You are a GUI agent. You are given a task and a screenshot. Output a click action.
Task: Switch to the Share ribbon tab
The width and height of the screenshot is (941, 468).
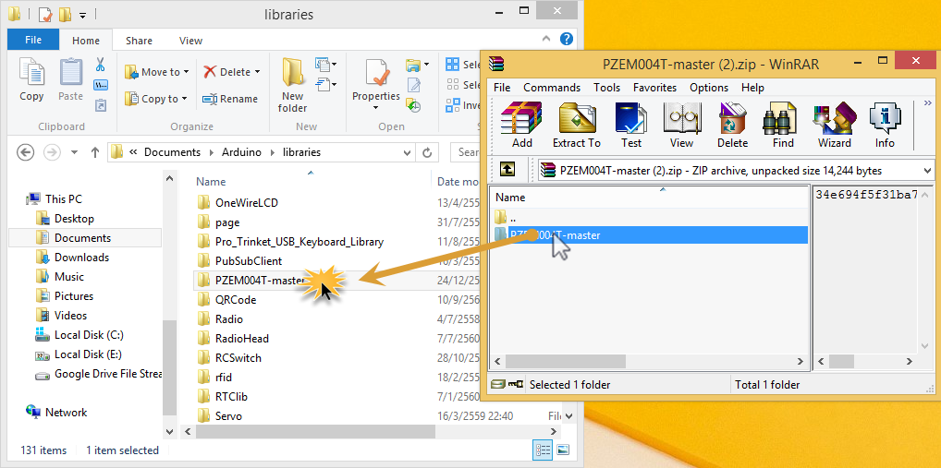pos(139,41)
